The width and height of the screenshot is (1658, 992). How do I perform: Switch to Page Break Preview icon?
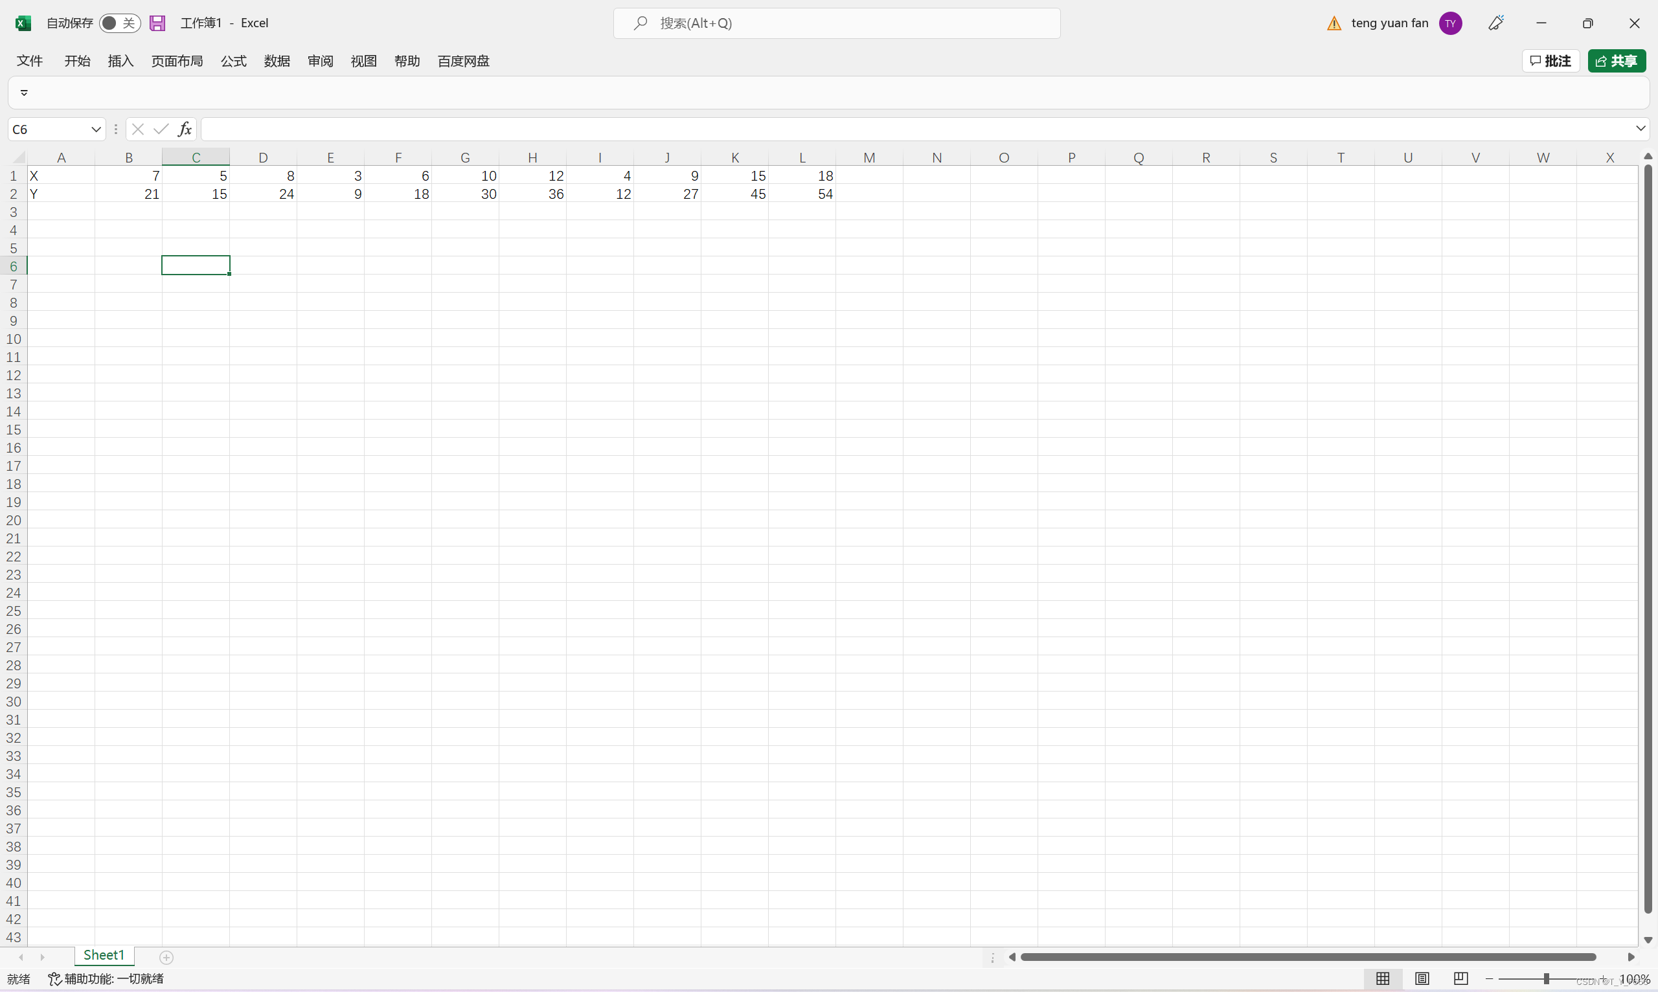coord(1460,978)
